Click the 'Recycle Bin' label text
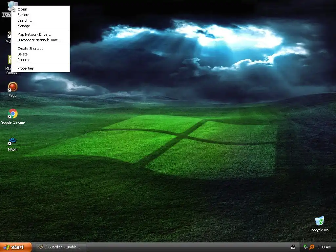The width and height of the screenshot is (336, 252). point(320,230)
